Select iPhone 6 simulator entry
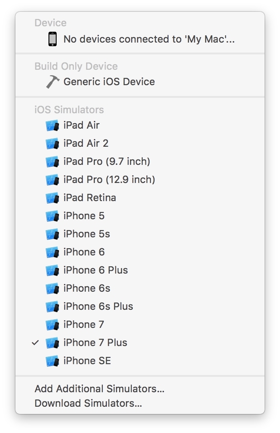 140,252
